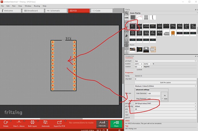198x131 pixels.
Task: Open the Routing menu
Action: pyautogui.click(x=37, y=6)
